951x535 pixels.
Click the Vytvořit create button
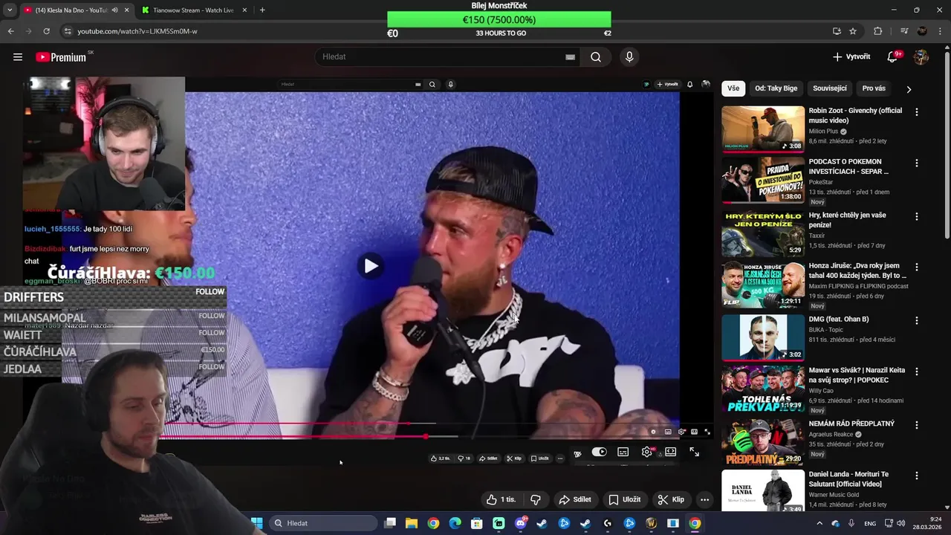click(x=851, y=57)
